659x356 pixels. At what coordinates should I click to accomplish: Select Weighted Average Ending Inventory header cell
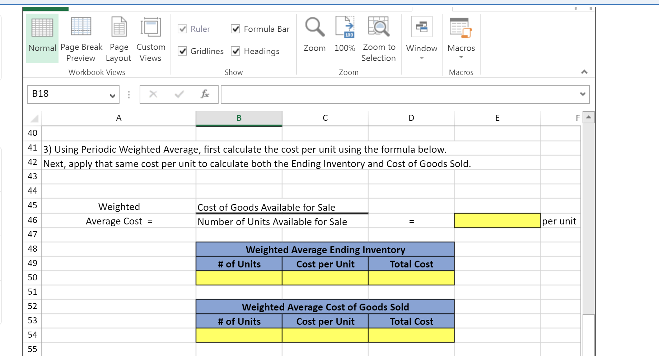pos(325,250)
